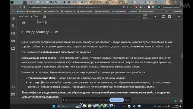Show hidden system tray icons chevron

pos(151,106)
